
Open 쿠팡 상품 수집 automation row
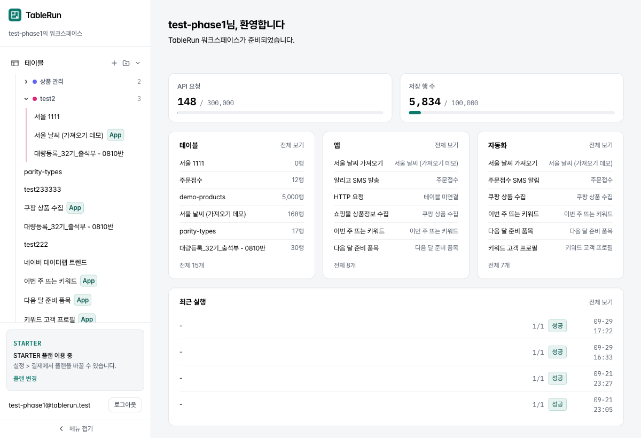click(x=550, y=197)
